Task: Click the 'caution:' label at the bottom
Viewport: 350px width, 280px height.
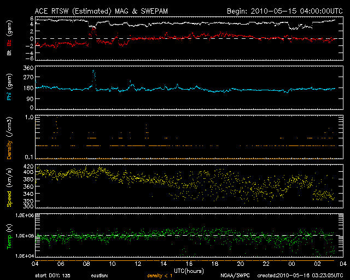Action: point(100,276)
